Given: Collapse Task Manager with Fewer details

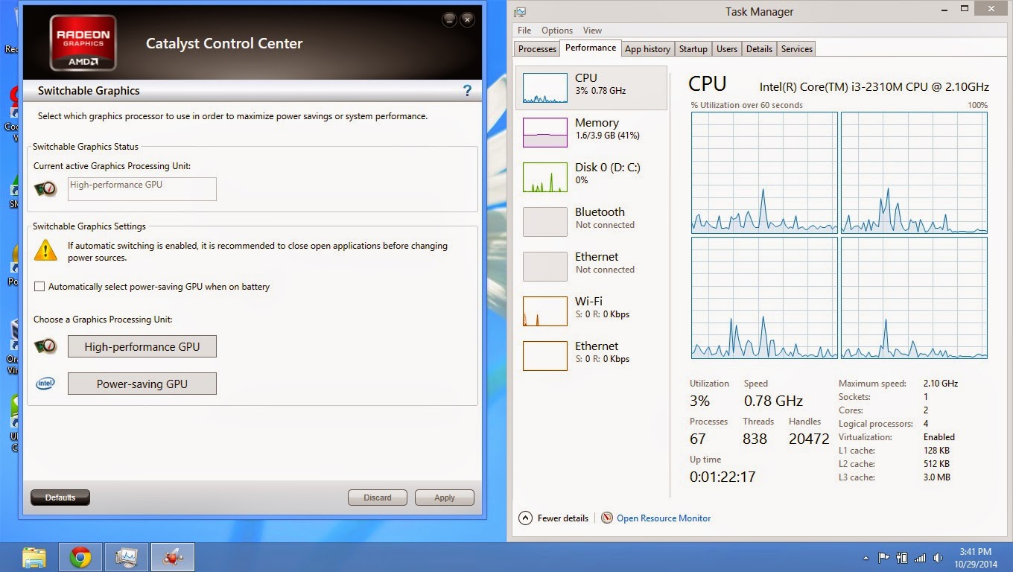Looking at the screenshot, I should (554, 518).
